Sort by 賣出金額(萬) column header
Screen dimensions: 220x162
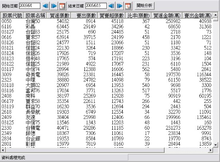(198, 16)
